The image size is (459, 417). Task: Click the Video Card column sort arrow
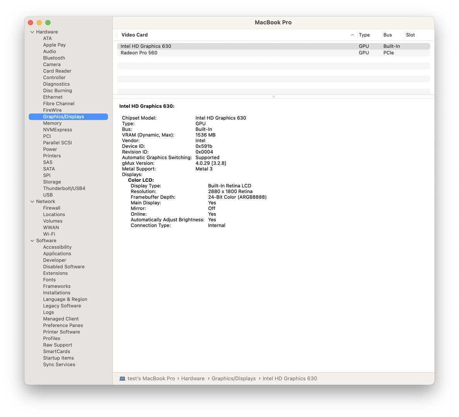(352, 35)
